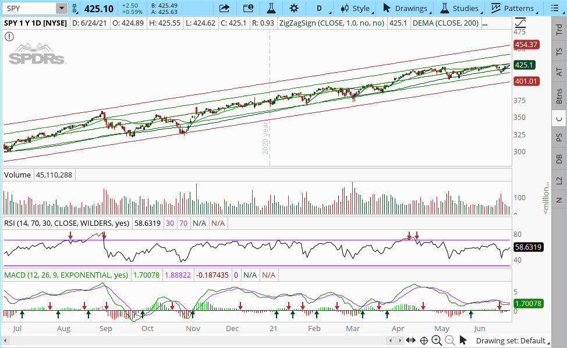
Task: Select the L2 side tab
Action: pos(559,180)
